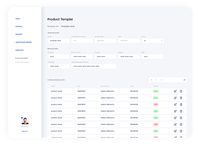Select Product template submenu item

(x=21, y=58)
